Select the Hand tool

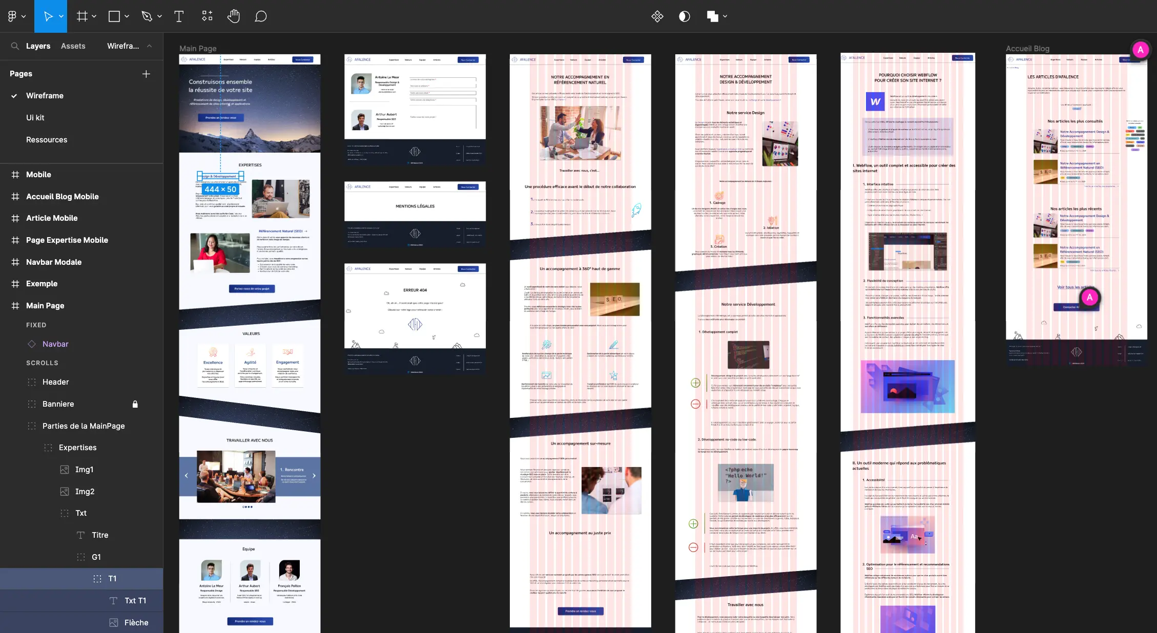coord(234,16)
